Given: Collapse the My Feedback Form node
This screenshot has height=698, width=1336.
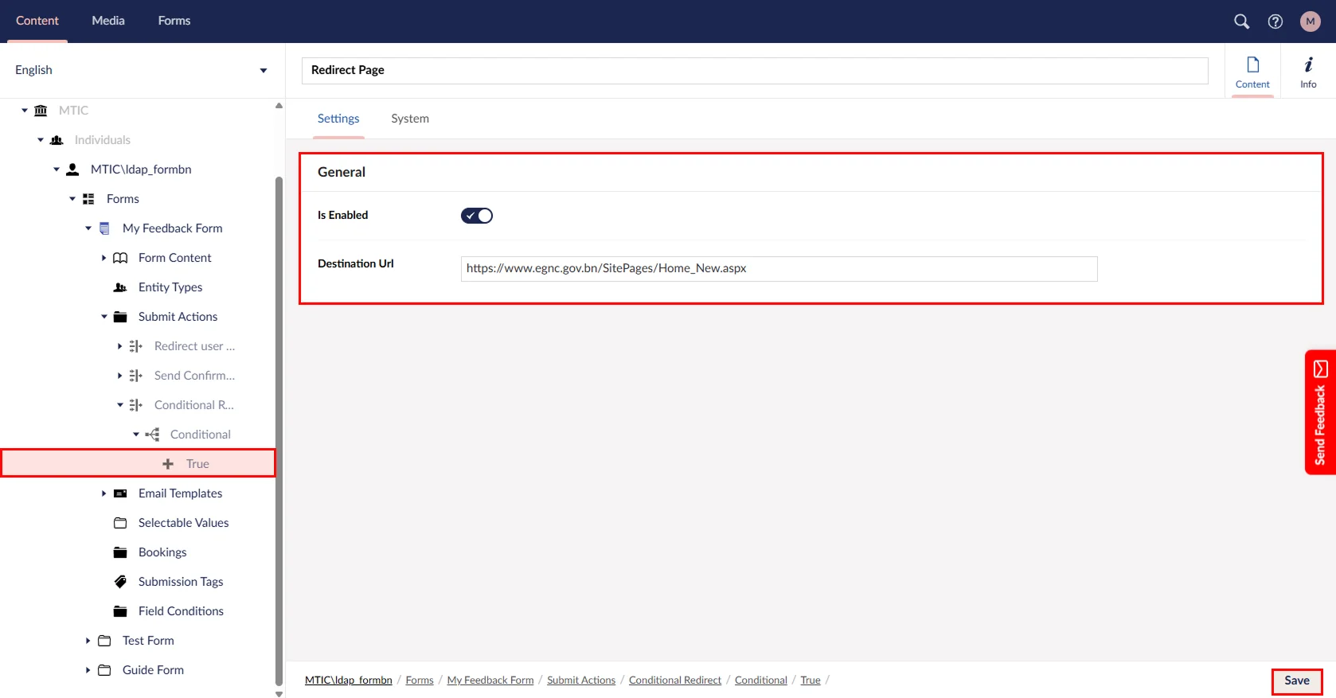Looking at the screenshot, I should pyautogui.click(x=88, y=228).
